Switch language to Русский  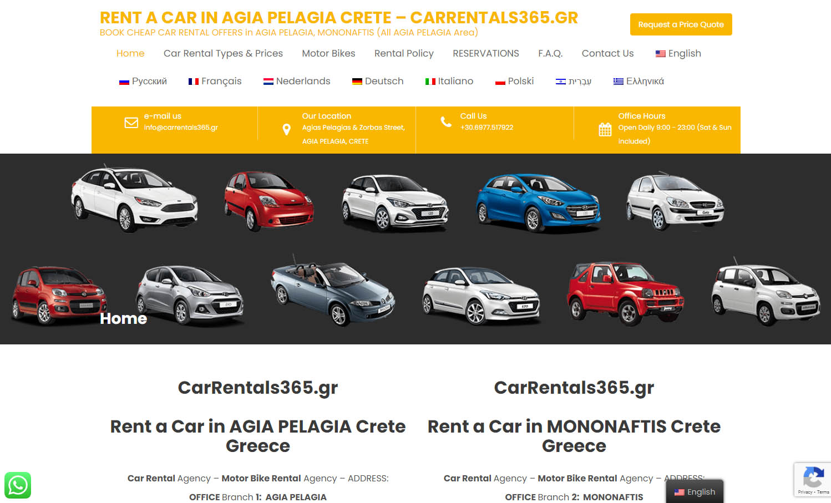143,81
